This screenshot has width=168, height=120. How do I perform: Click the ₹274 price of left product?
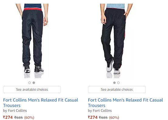click(8, 117)
